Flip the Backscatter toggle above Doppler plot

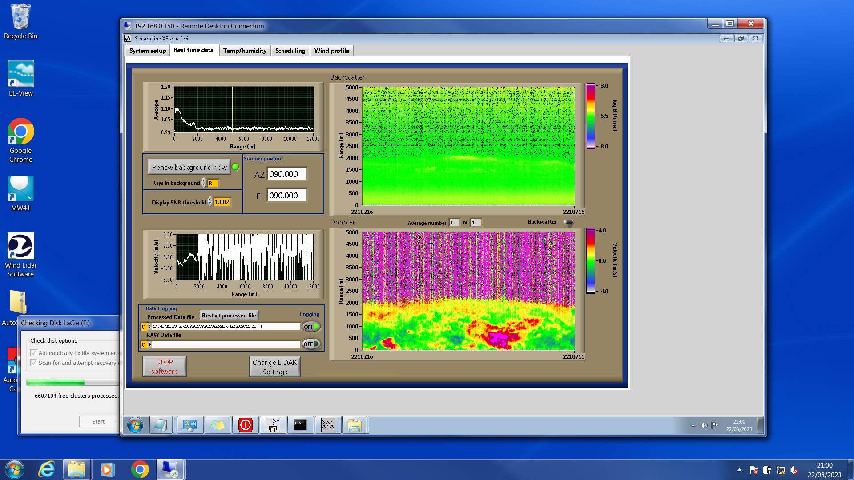click(x=568, y=222)
